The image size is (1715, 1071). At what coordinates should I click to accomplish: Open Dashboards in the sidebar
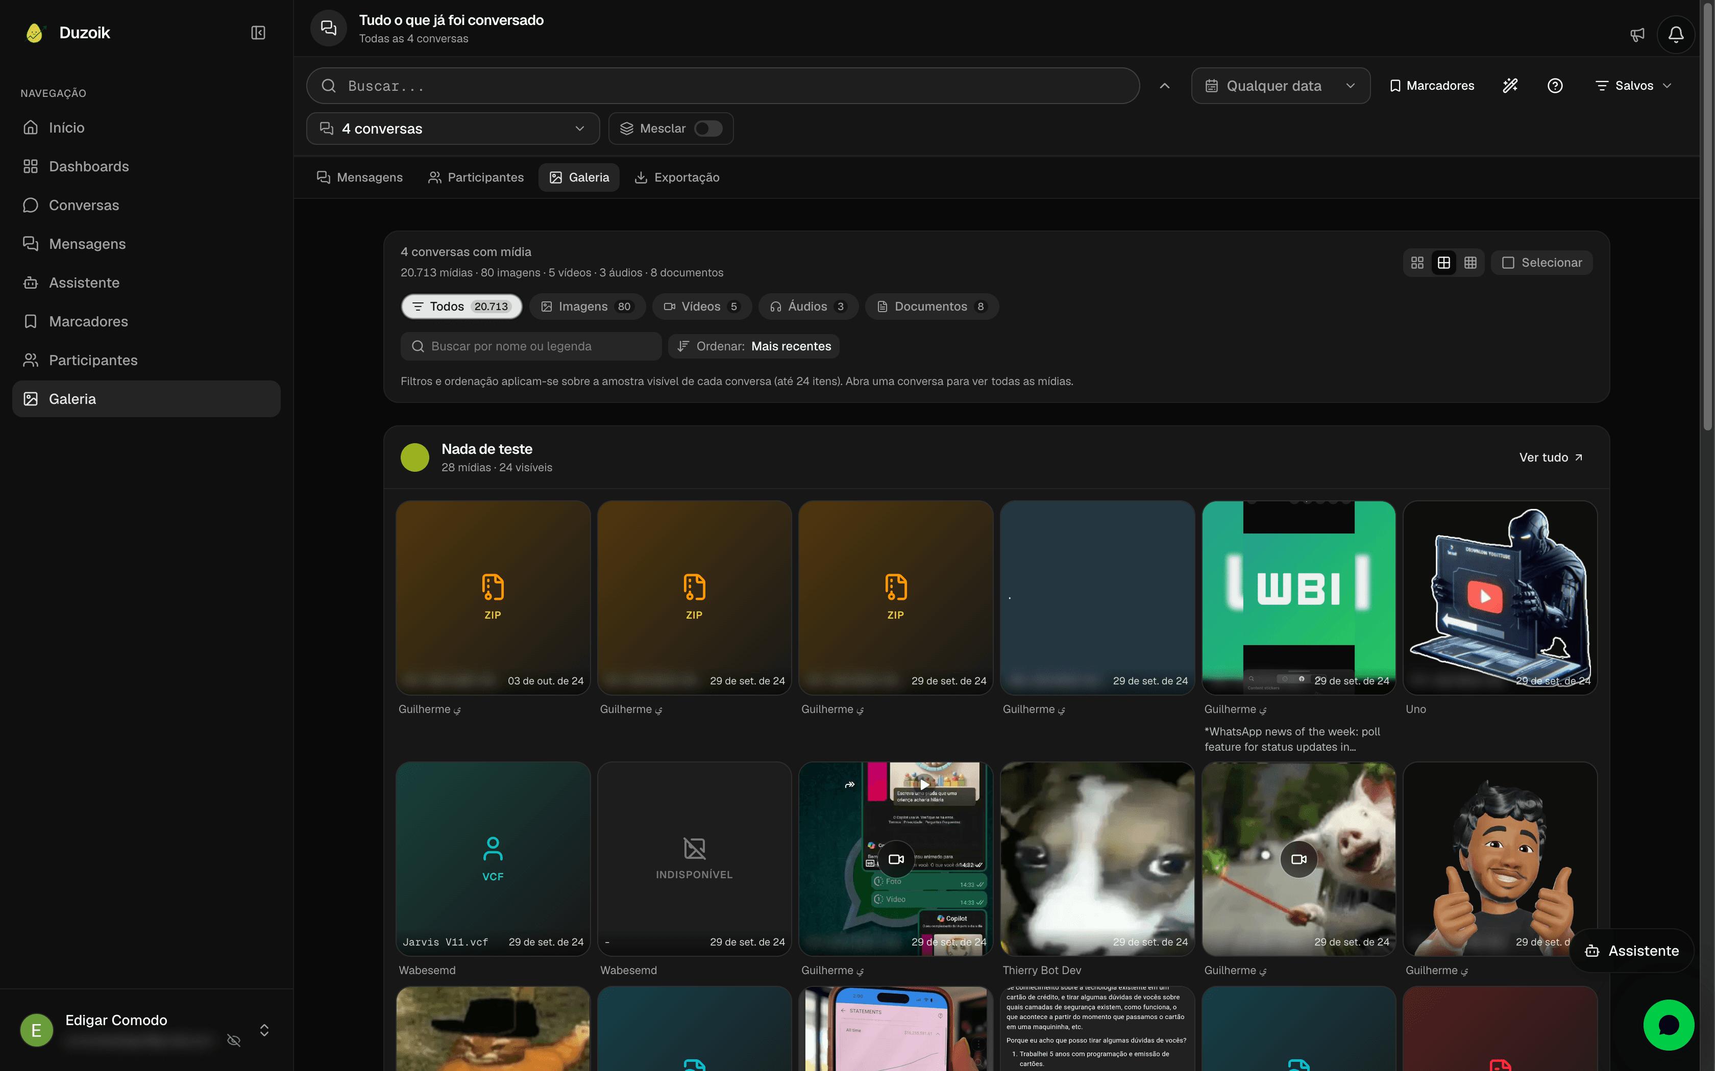[x=146, y=166]
